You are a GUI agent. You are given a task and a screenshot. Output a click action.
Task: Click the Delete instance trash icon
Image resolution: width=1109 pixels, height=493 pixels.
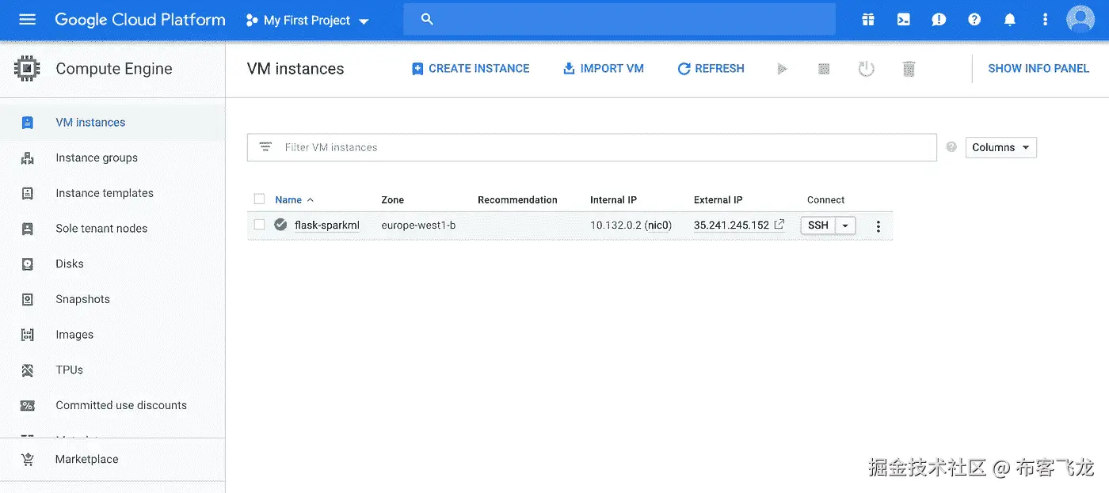[909, 69]
